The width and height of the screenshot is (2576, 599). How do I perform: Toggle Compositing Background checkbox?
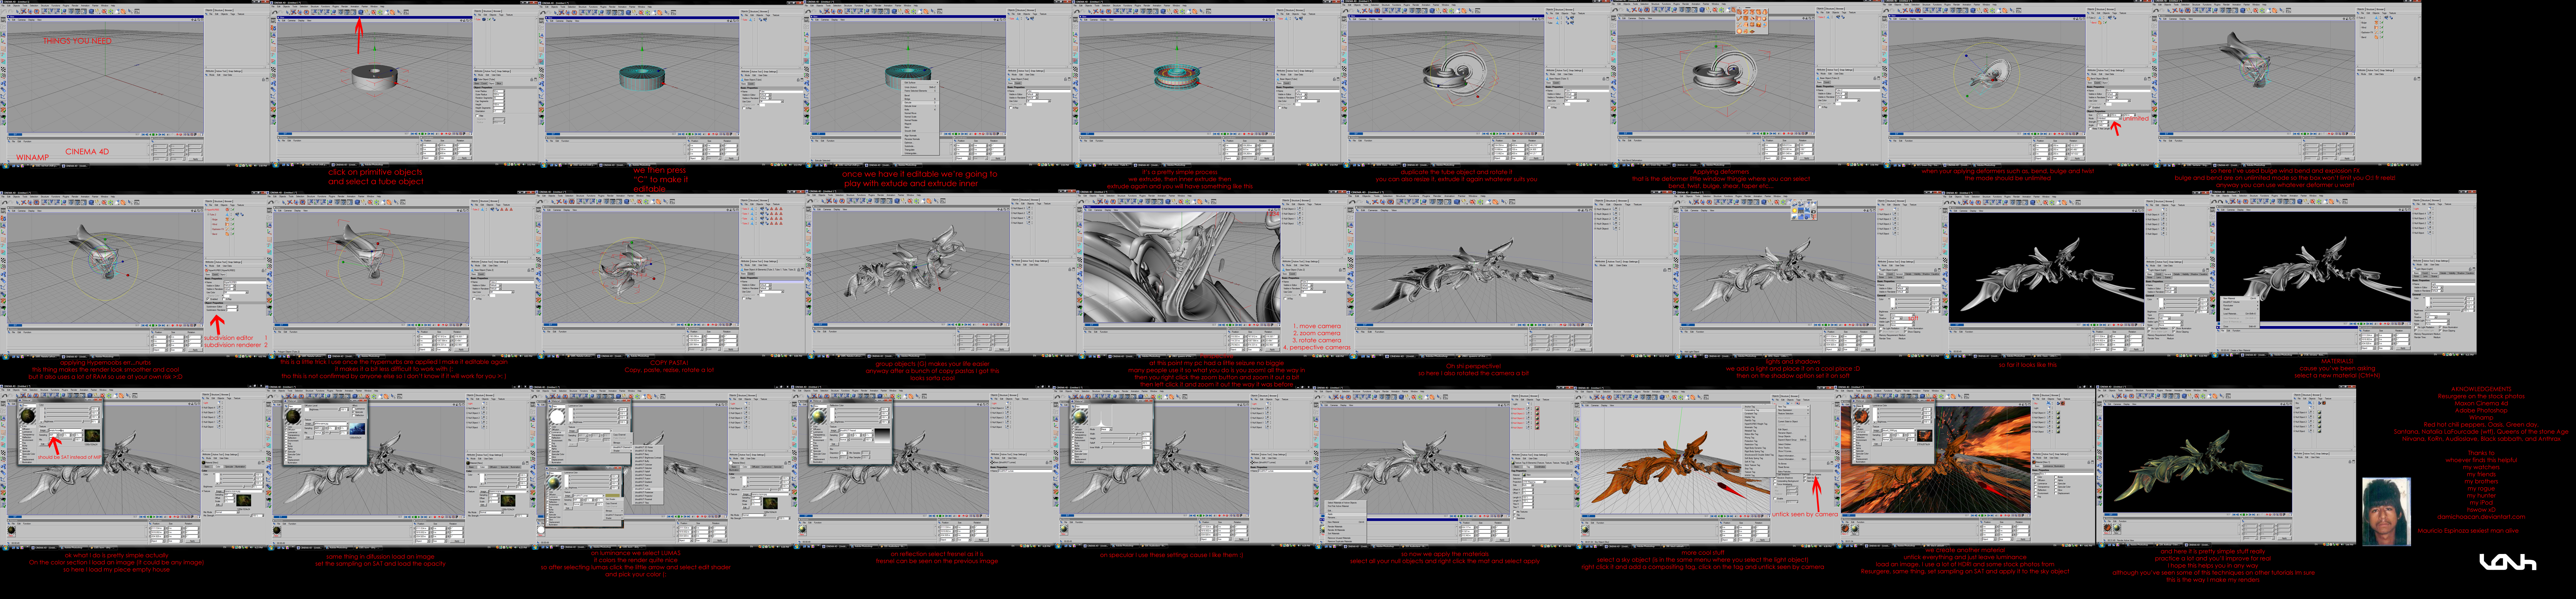[1775, 481]
